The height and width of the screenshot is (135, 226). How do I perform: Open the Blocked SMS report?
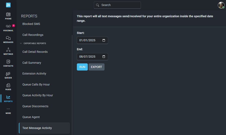click(31, 24)
